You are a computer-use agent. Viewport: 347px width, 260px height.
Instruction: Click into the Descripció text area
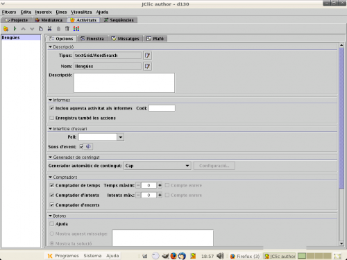[x=124, y=83]
